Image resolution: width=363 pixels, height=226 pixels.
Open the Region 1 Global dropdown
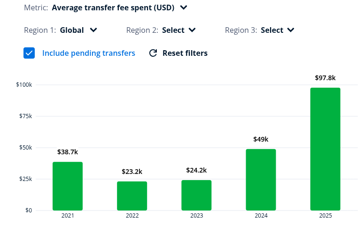point(78,30)
